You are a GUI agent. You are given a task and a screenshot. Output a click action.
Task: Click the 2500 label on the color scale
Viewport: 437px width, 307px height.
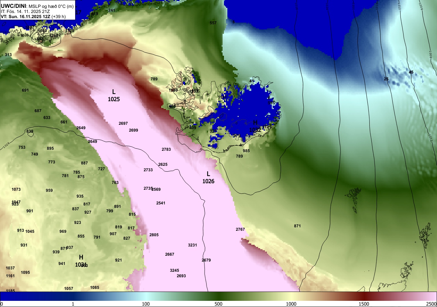pyautogui.click(x=431, y=304)
